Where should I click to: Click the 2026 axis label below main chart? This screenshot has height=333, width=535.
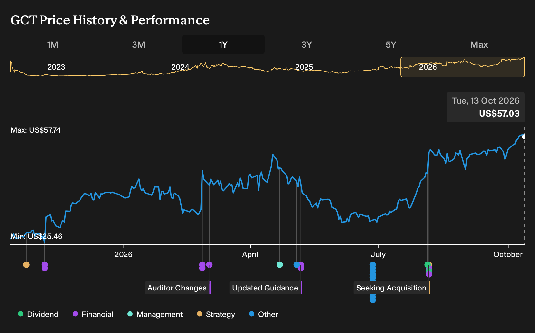pyautogui.click(x=124, y=254)
